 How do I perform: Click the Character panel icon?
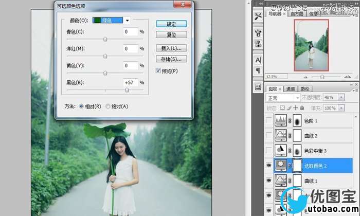click(258, 60)
